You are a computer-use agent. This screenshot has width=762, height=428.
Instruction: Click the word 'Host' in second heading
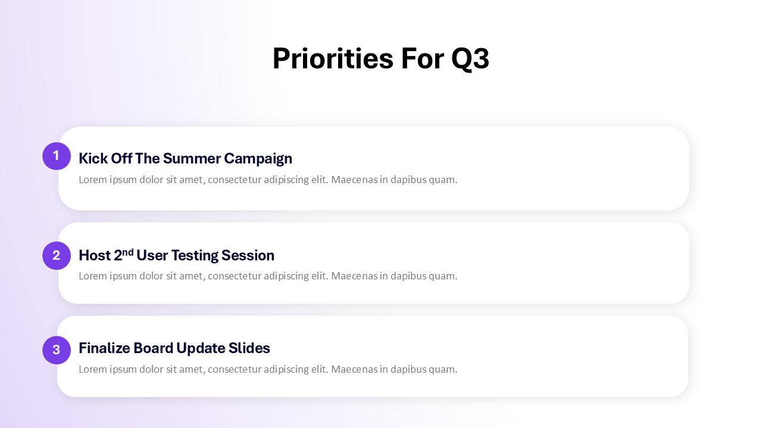[x=95, y=256]
